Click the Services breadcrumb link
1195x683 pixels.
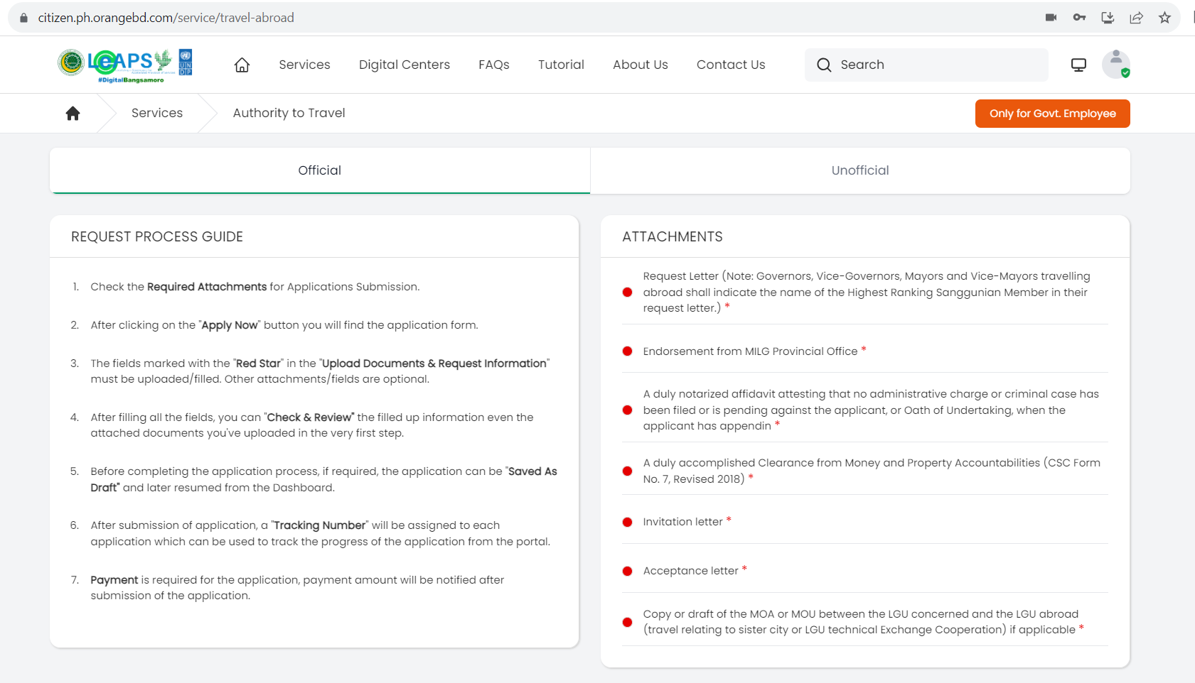[157, 113]
